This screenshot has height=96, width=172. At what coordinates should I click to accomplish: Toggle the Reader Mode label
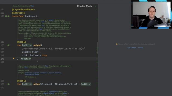click(x=85, y=6)
